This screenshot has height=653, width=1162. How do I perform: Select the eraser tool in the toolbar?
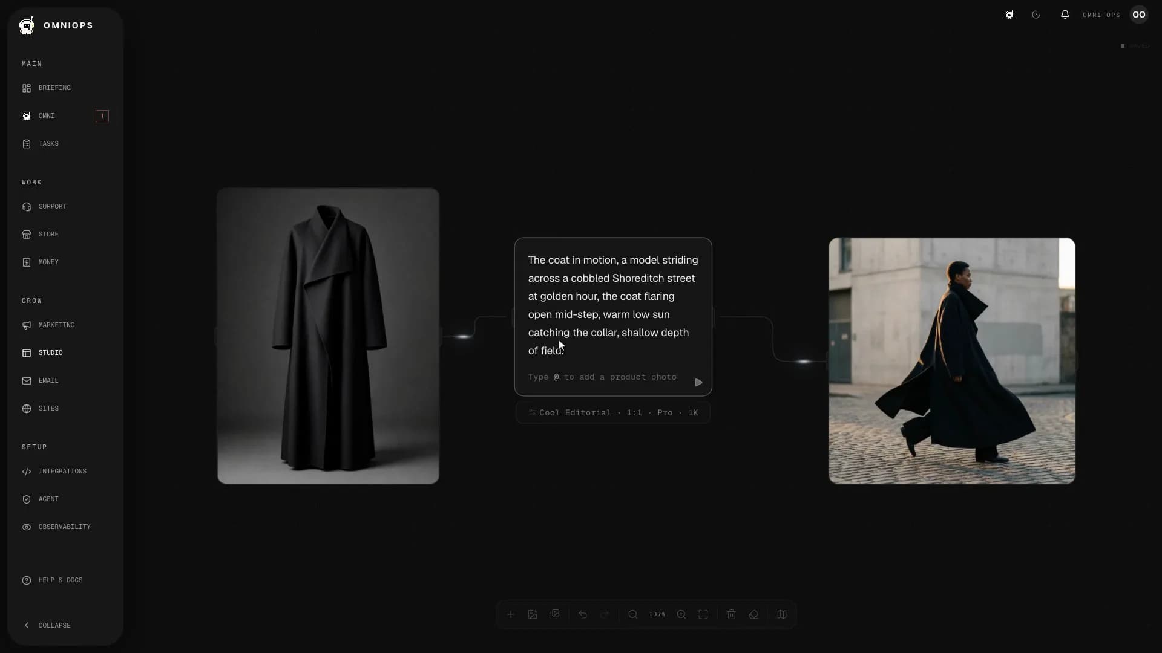[x=753, y=615]
